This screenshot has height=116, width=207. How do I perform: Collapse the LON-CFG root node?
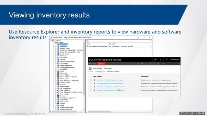click(x=51, y=41)
